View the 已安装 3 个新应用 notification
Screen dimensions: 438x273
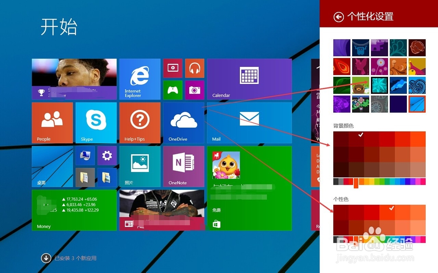click(x=70, y=258)
